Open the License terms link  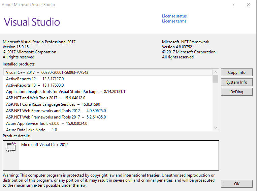174,21
